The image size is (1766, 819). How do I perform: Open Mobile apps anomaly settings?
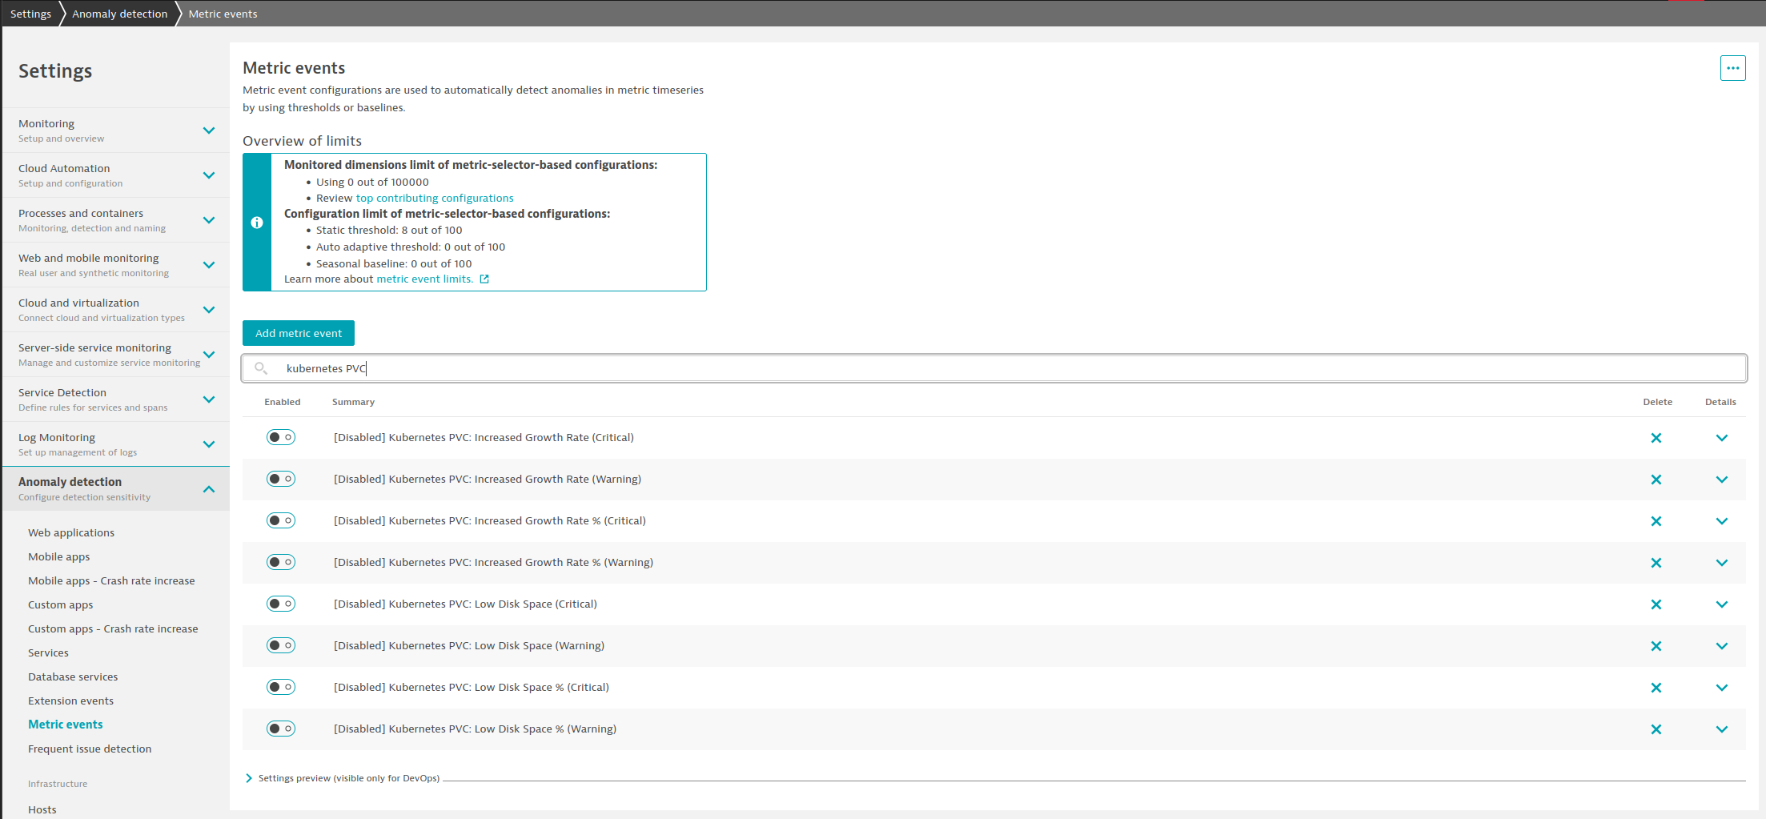pos(59,557)
